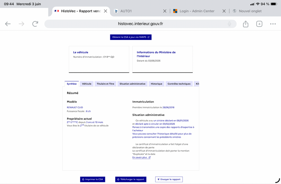Click the Résumé heading

tap(73, 93)
